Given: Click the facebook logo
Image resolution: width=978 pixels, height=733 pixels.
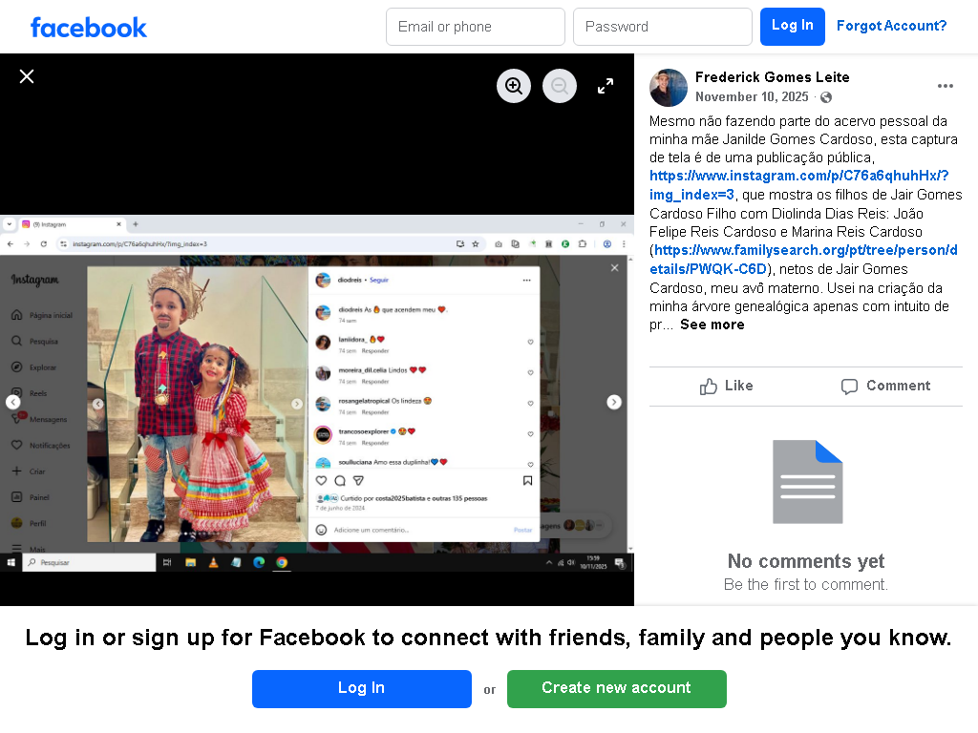Looking at the screenshot, I should [x=89, y=28].
